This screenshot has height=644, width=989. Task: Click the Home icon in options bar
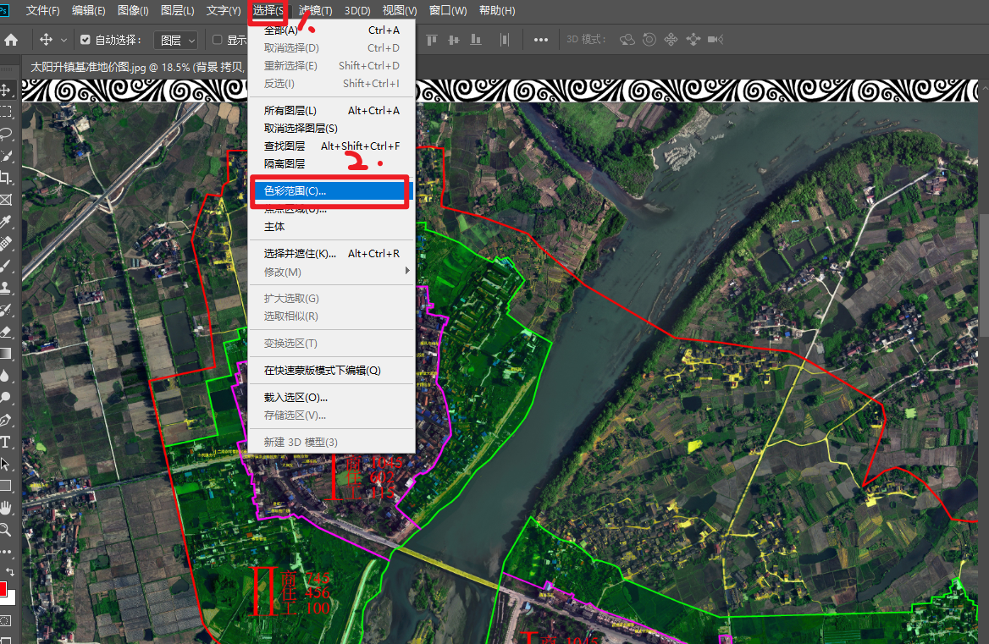(11, 40)
